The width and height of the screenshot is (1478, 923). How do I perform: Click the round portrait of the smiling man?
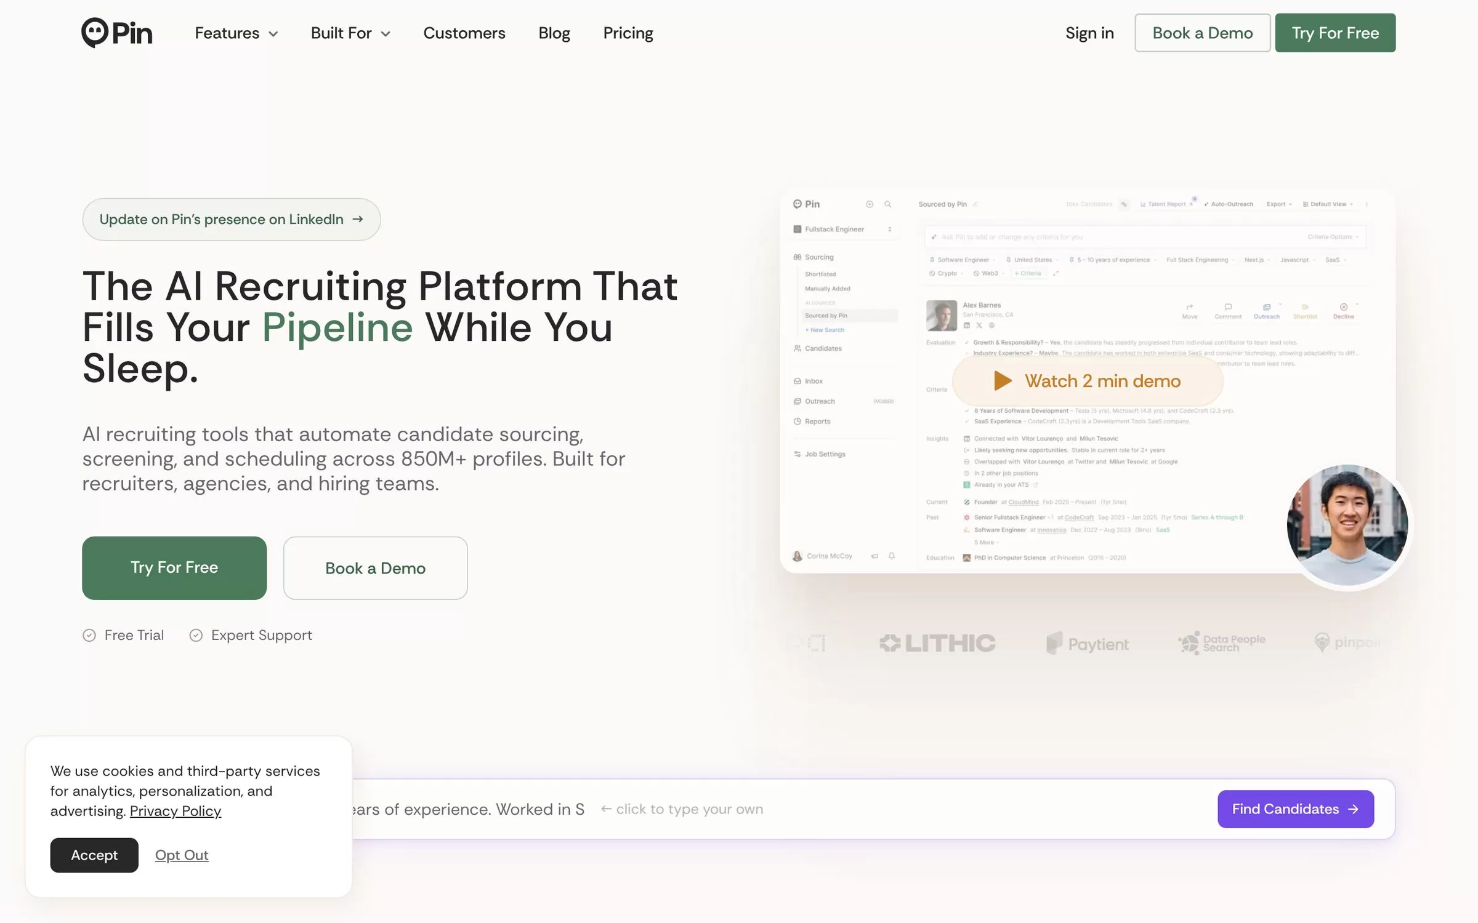pos(1347,525)
